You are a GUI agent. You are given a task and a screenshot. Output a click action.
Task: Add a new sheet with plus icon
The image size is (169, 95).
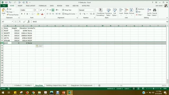tap(99, 85)
